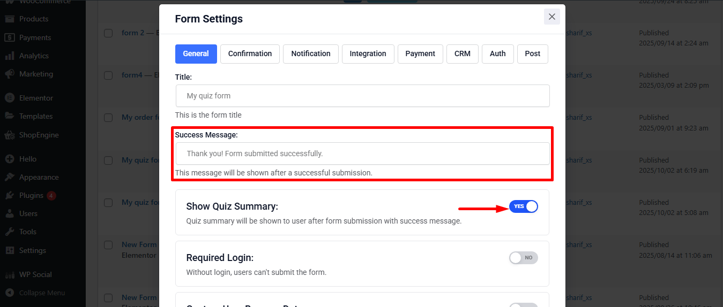
Task: Click the WP Social icon
Action: 10,274
